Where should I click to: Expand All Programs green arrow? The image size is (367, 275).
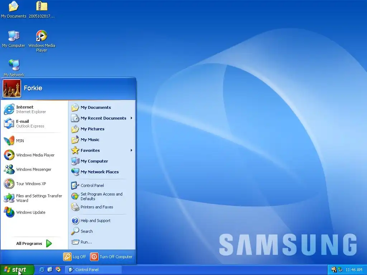[x=49, y=243]
